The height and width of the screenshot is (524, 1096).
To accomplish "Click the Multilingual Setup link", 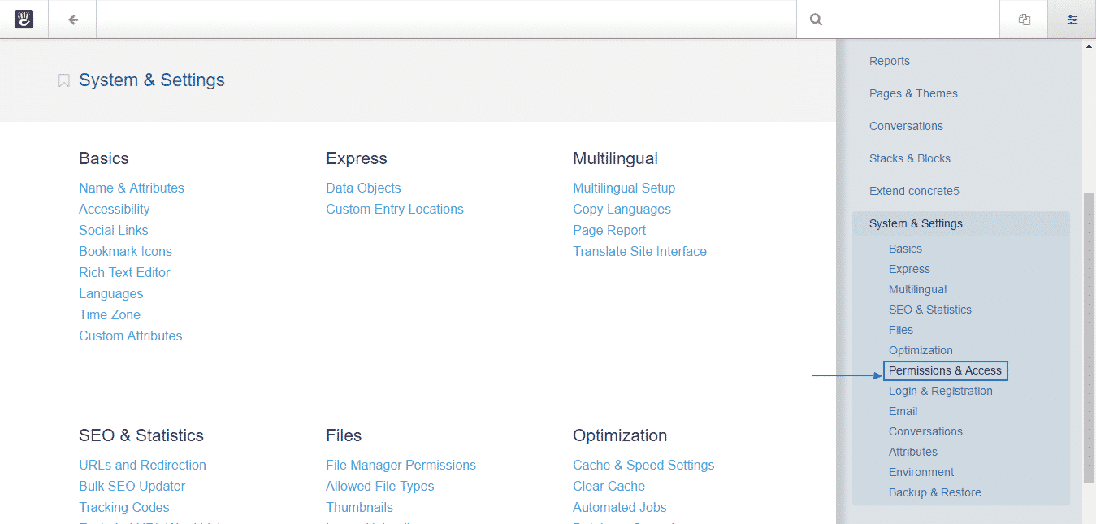I will tap(624, 188).
